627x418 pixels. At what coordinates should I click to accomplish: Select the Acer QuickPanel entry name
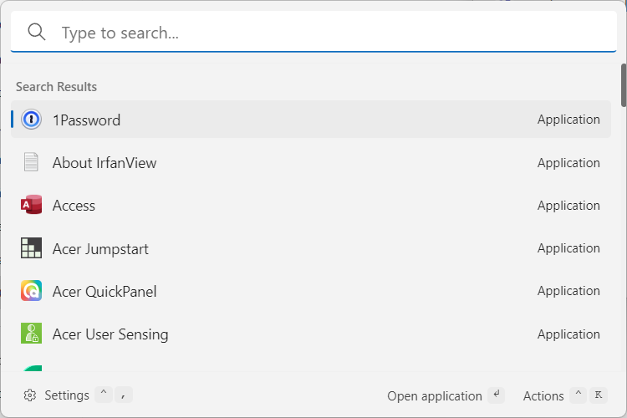click(x=104, y=291)
